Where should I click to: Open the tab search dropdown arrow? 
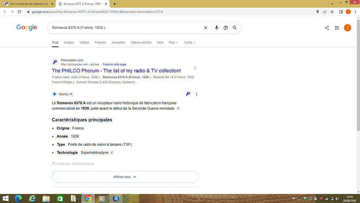[x=332, y=4]
